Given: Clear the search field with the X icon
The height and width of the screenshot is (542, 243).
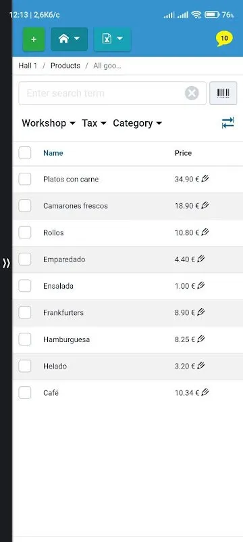Looking at the screenshot, I should coord(192,93).
